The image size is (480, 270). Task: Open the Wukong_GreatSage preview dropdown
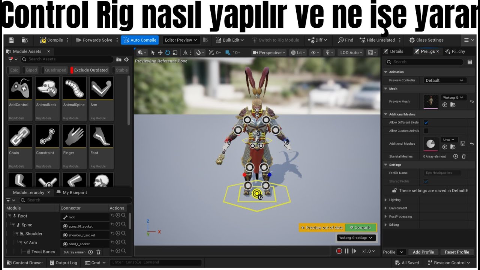point(356,238)
